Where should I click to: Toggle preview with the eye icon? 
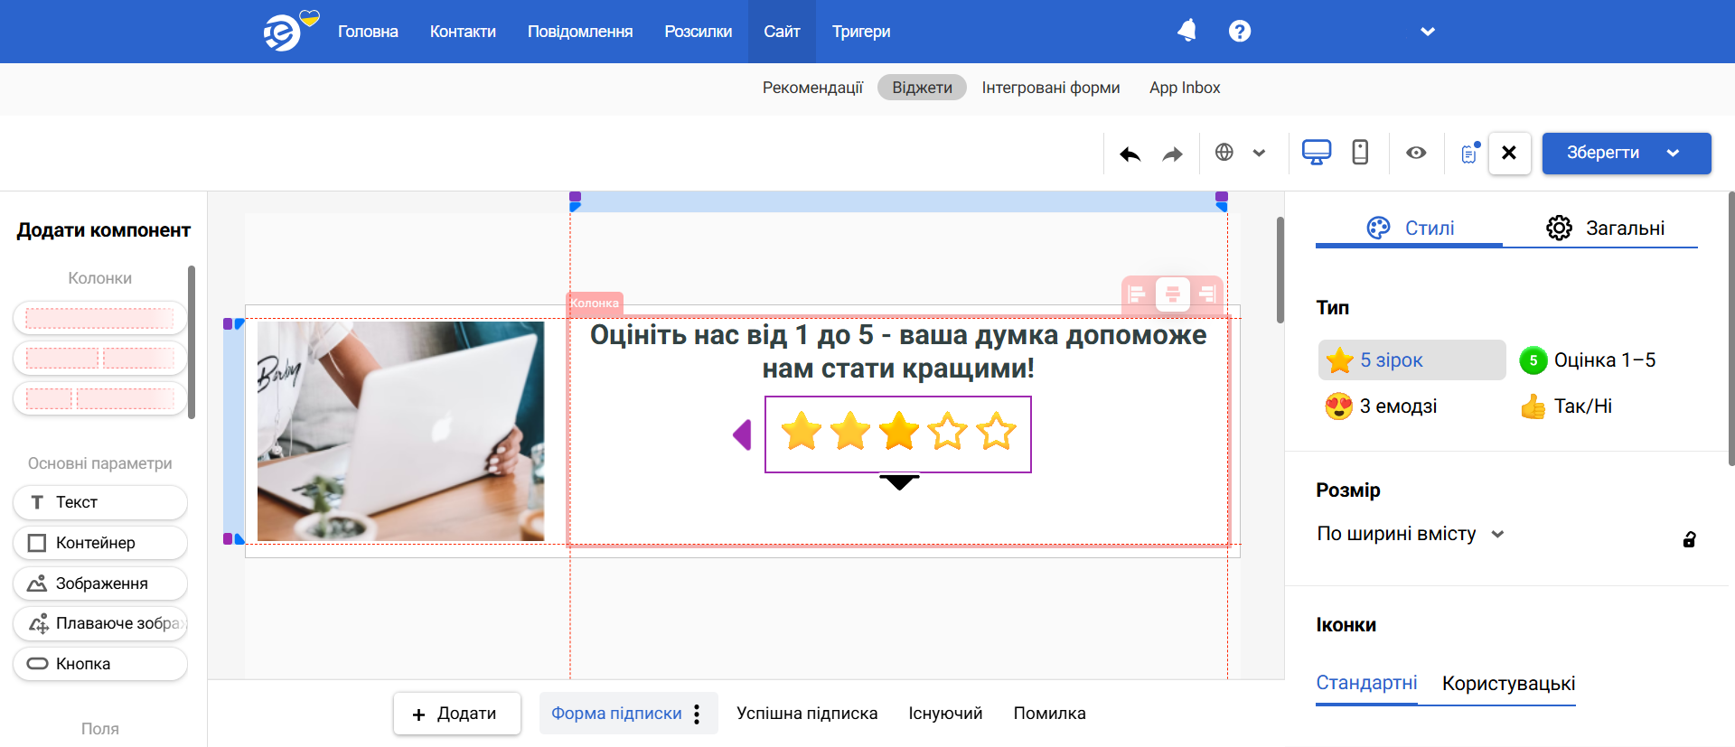coord(1416,153)
